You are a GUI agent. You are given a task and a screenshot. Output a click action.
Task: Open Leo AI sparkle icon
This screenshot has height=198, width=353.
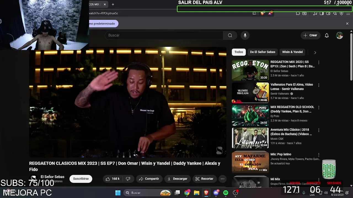(x=335, y=13)
